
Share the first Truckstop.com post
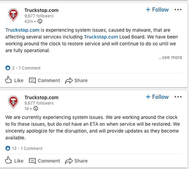(x=76, y=81)
